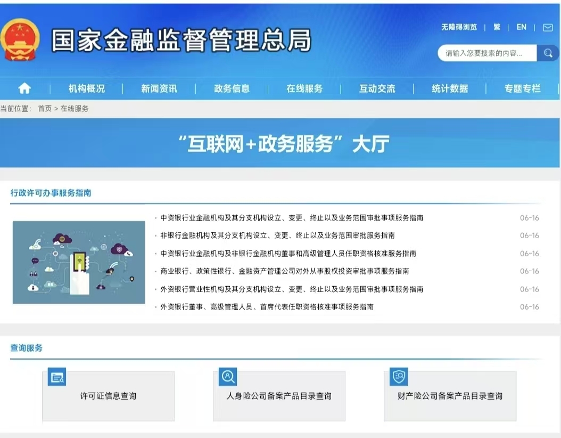Select the 政务信息 navigation item
Viewport: 561px width, 438px height.
coord(232,89)
